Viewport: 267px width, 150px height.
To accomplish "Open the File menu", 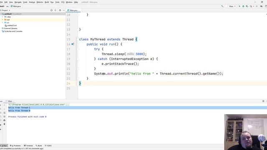I will (1, 2).
